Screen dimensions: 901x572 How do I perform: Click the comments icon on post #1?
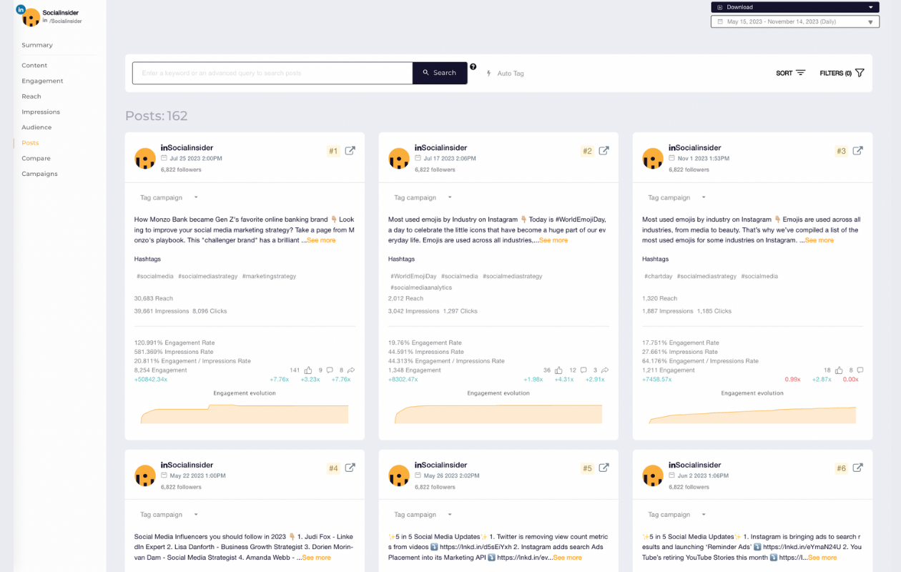coord(330,370)
